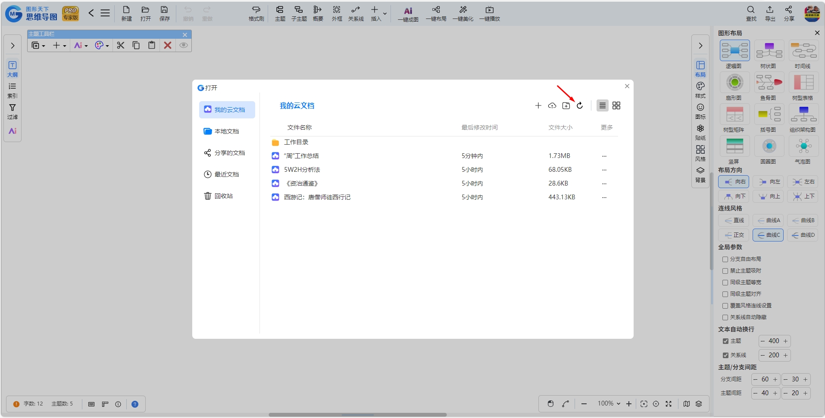Uncheck 关系线 text auto-wrap checkbox

click(x=725, y=355)
